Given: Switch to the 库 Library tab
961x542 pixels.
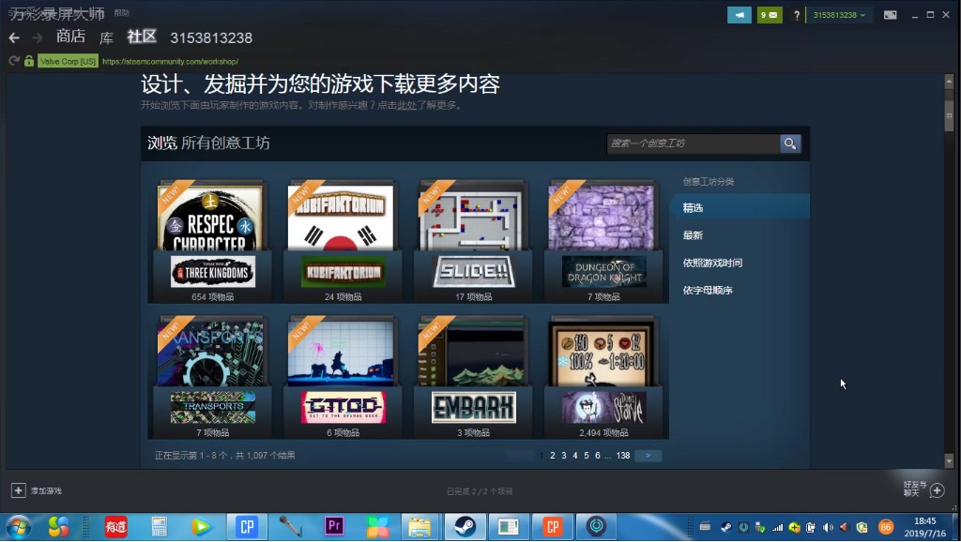Looking at the screenshot, I should coord(106,38).
